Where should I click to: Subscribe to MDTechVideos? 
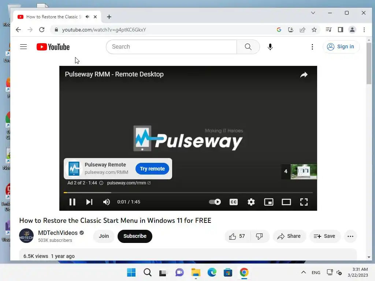click(x=135, y=236)
